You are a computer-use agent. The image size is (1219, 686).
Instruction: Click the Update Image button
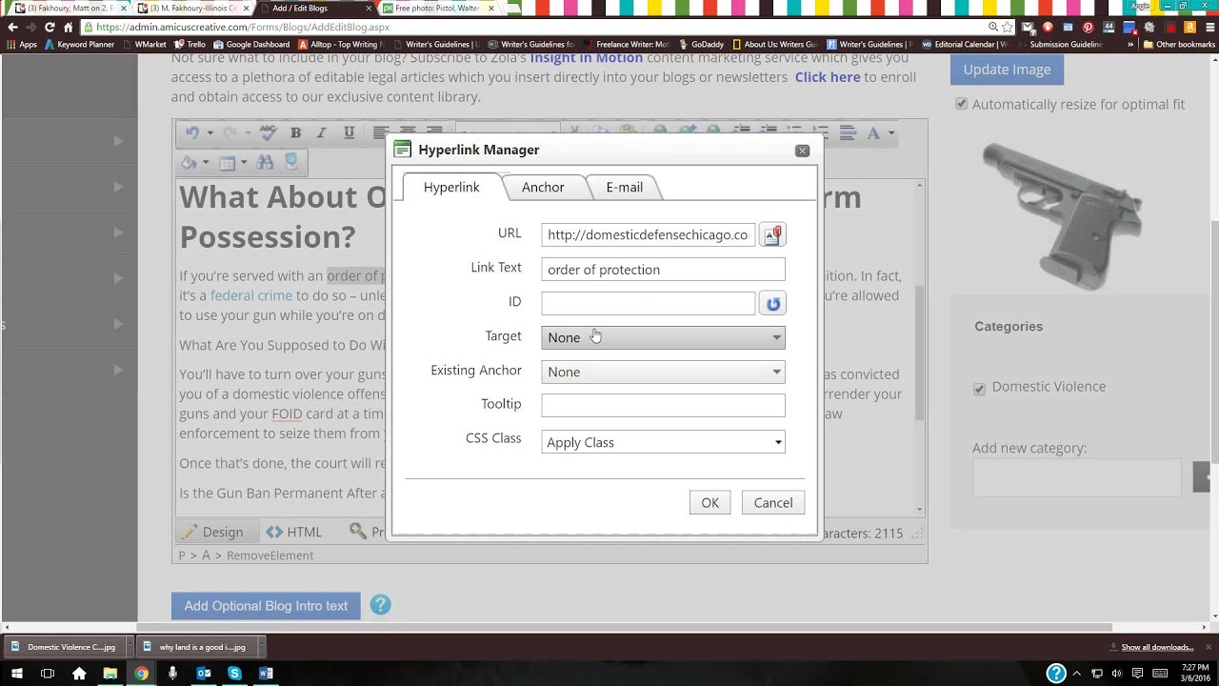click(1007, 69)
